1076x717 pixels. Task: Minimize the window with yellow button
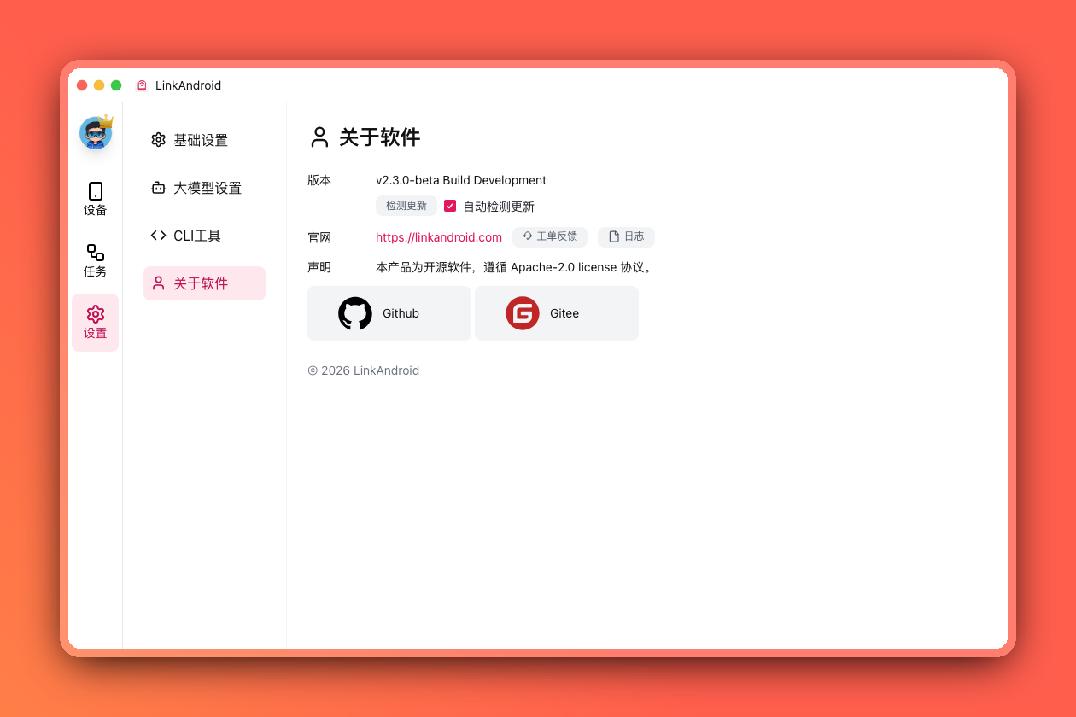tap(99, 85)
